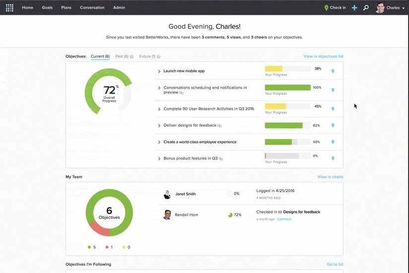Viewport: 409px width, 273px height.
Task: Open the Conversation menu item
Action: [x=92, y=7]
